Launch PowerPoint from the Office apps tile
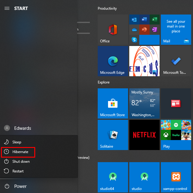193x193 pixels. pos(144,30)
